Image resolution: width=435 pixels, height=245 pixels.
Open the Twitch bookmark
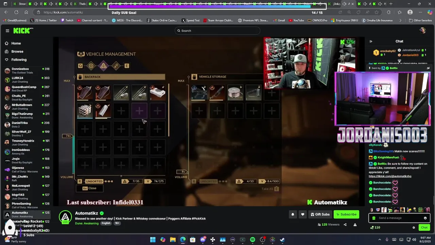[67, 20]
